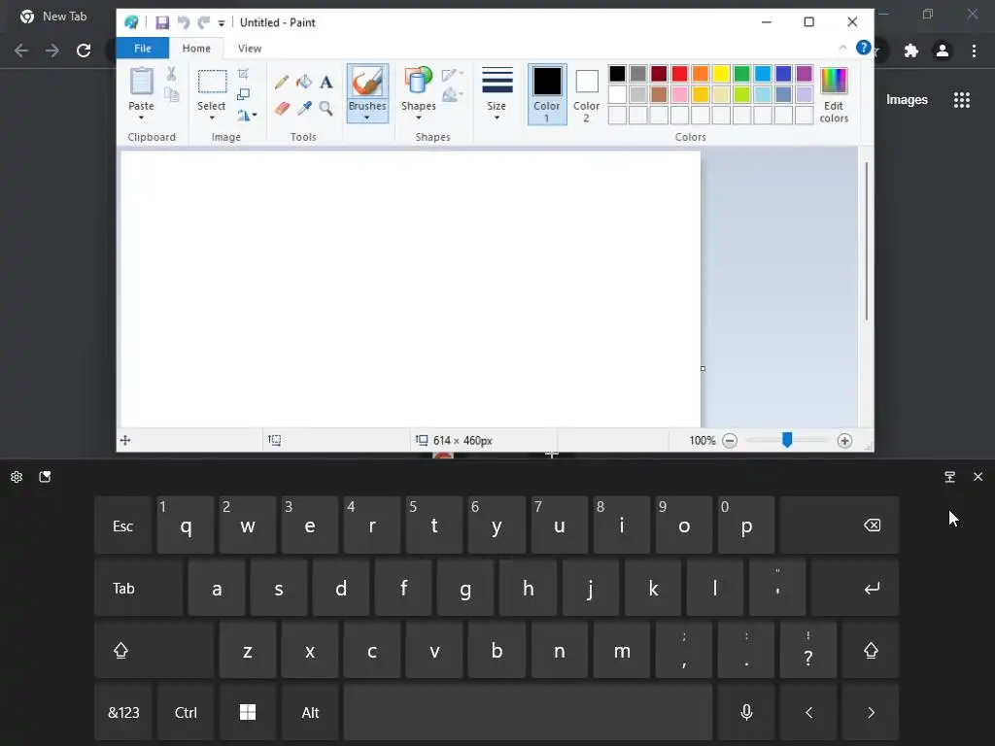Tap the Esc key on keyboard

[x=123, y=526]
